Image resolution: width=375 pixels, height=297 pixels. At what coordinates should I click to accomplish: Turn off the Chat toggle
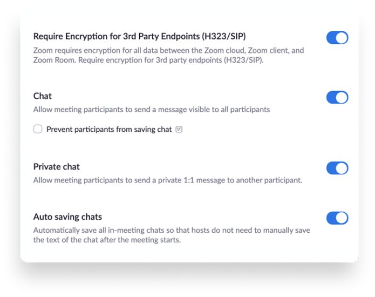coord(337,97)
